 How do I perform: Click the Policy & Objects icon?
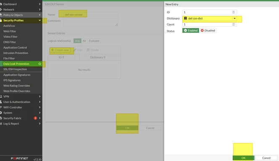coord(1,15)
